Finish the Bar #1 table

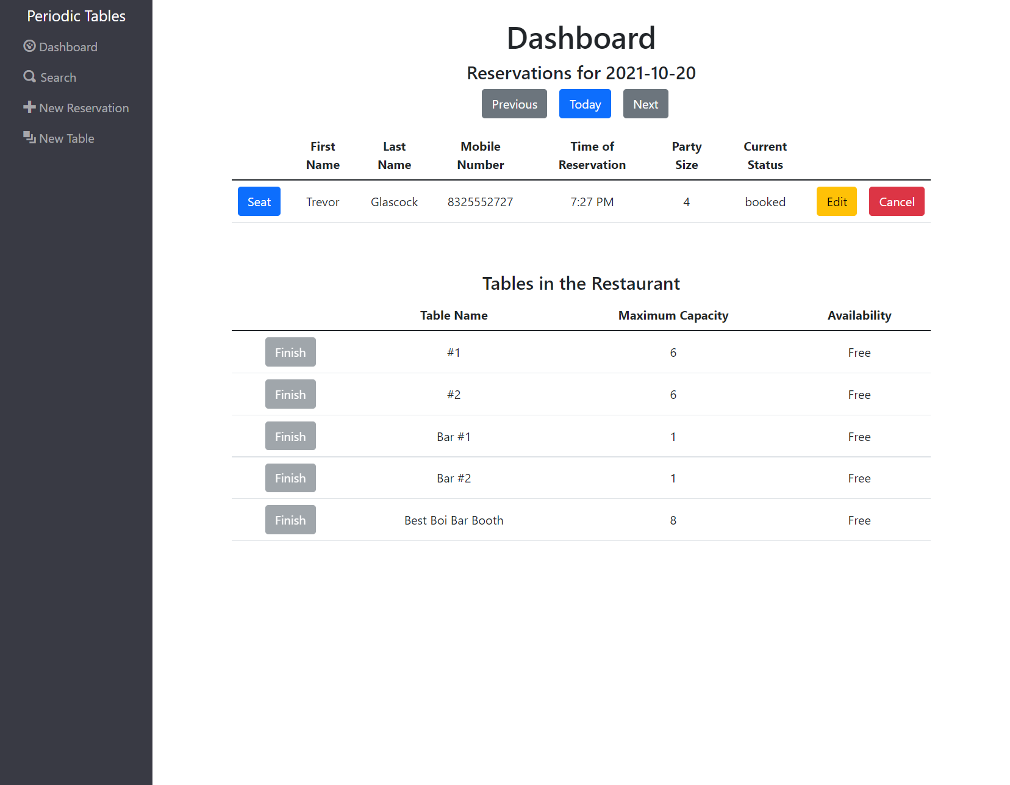[x=290, y=436]
